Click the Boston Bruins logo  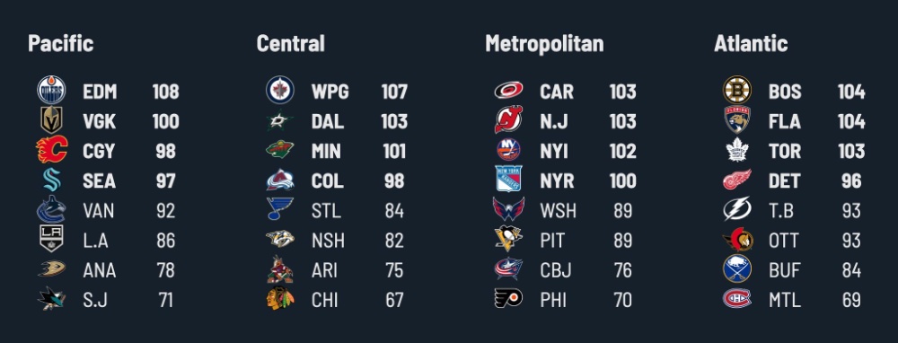[x=737, y=91]
